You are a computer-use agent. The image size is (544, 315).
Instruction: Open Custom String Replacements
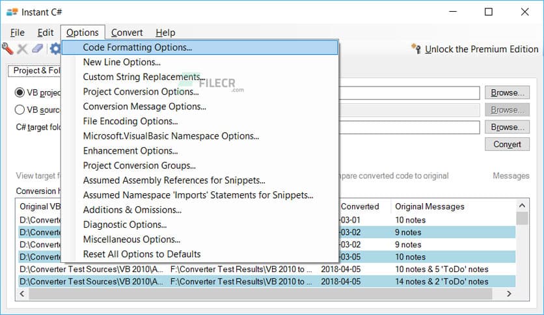pyautogui.click(x=200, y=77)
